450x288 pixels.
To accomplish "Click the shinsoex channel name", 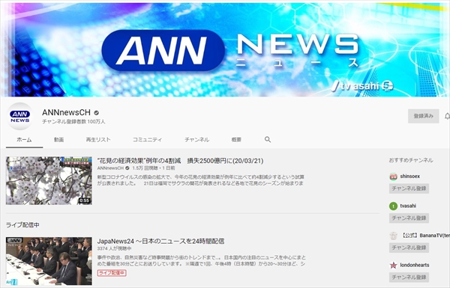I will [409, 177].
